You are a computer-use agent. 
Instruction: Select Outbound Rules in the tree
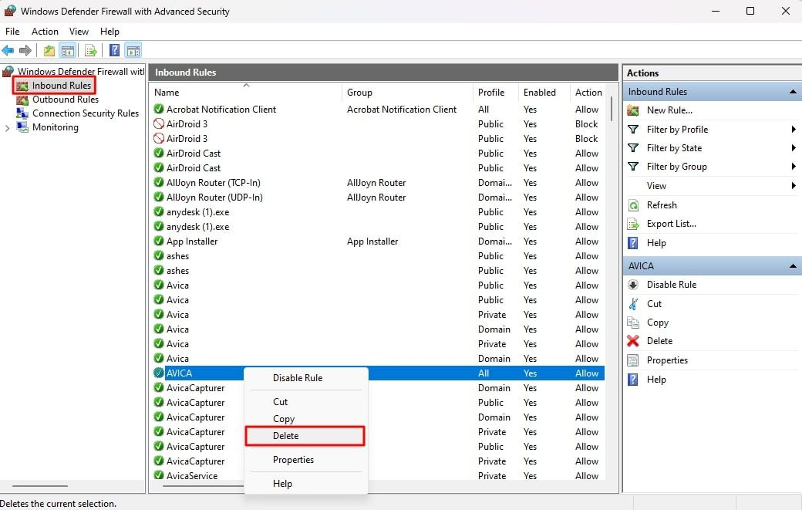tap(66, 100)
